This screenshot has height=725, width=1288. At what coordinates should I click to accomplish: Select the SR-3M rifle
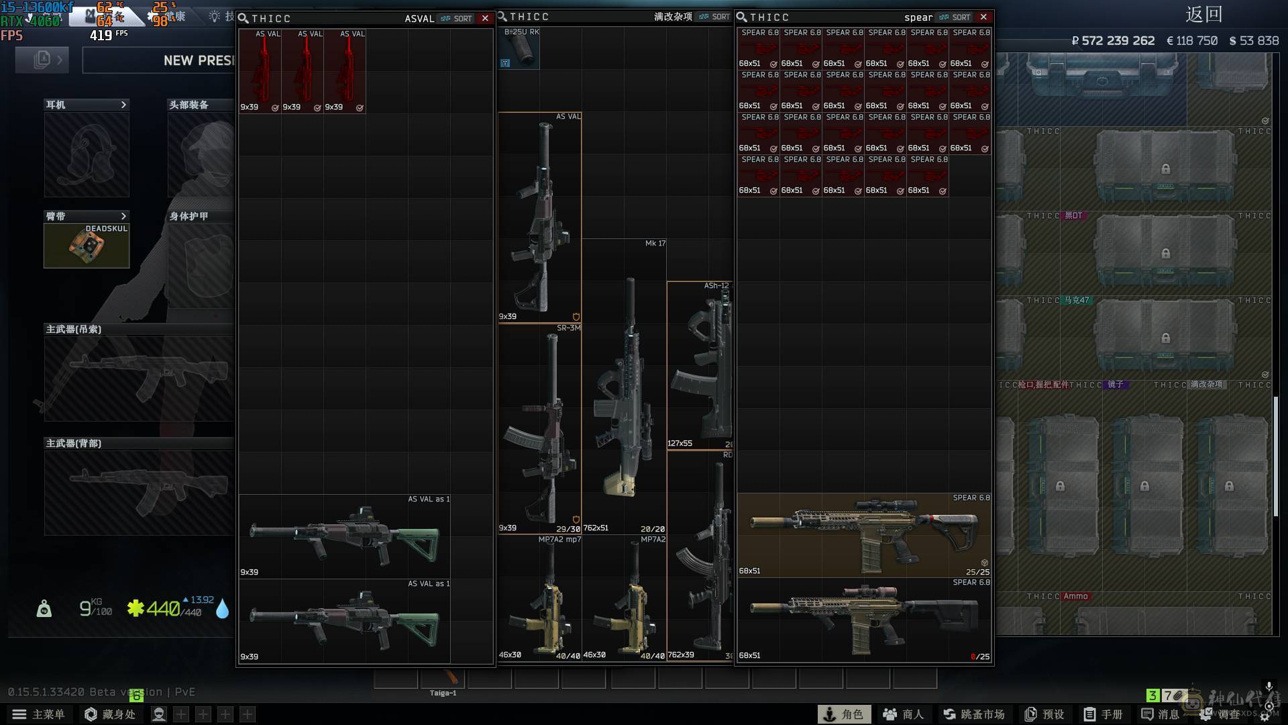click(540, 429)
